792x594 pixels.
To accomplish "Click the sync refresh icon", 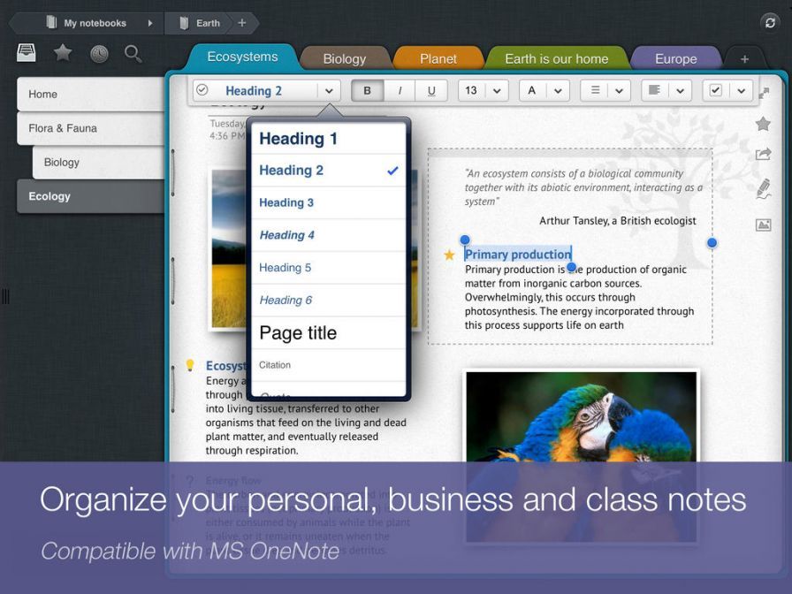I will click(x=769, y=23).
